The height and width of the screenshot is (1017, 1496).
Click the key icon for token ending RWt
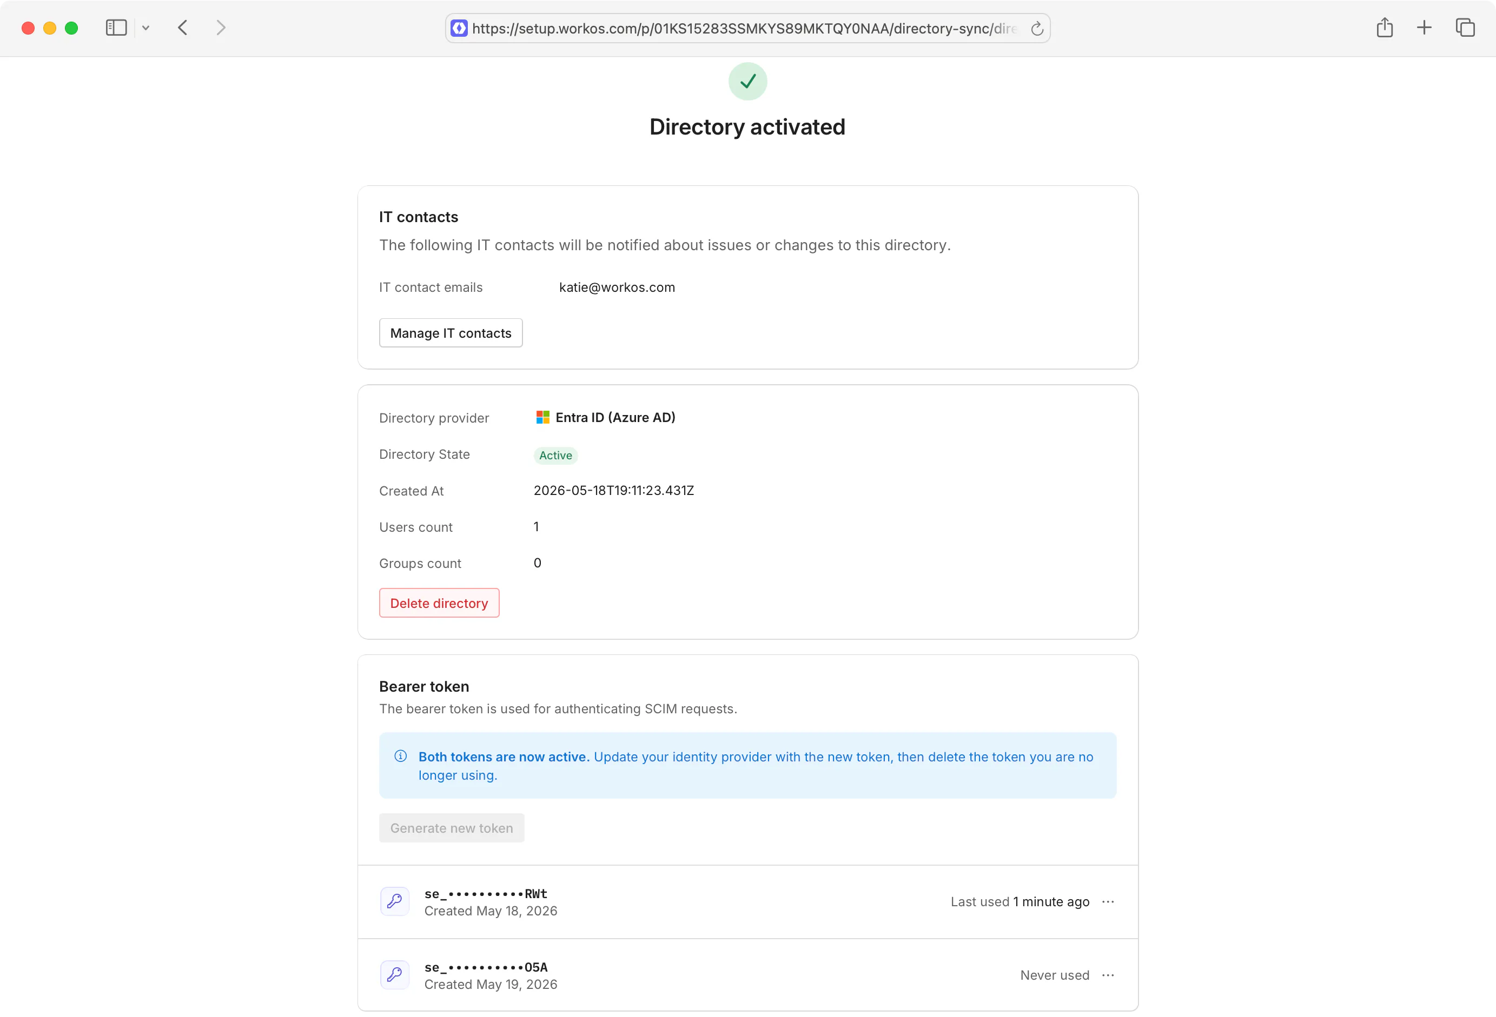point(395,901)
